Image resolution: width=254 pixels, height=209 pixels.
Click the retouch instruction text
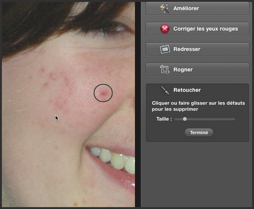[x=198, y=106]
